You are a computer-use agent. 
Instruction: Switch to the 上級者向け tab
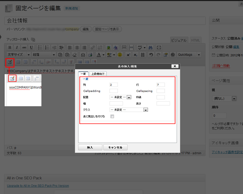98,74
